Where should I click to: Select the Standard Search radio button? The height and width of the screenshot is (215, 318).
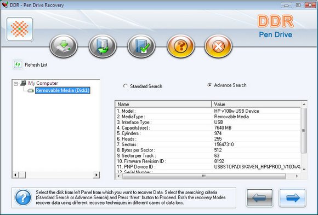coord(126,86)
